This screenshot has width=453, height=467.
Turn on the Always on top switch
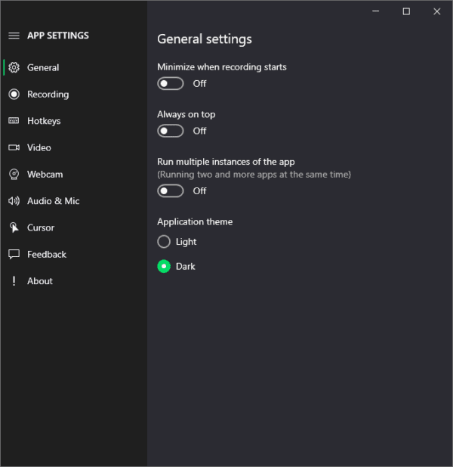click(171, 131)
